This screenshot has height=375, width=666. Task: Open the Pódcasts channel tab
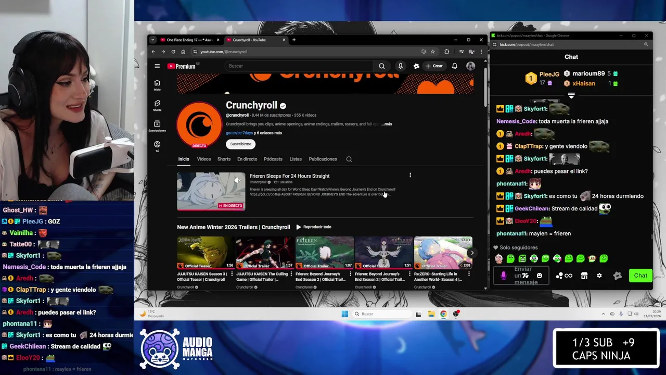[273, 159]
